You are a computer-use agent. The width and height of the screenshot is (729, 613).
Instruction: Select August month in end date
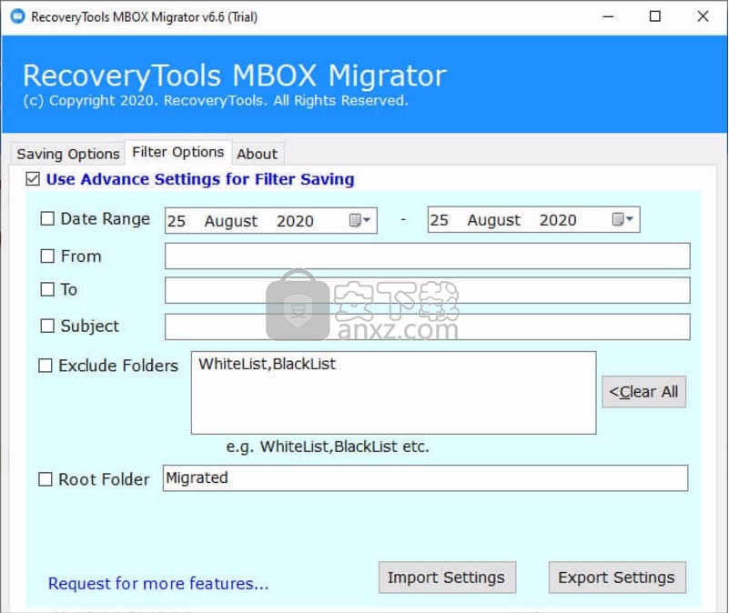494,220
